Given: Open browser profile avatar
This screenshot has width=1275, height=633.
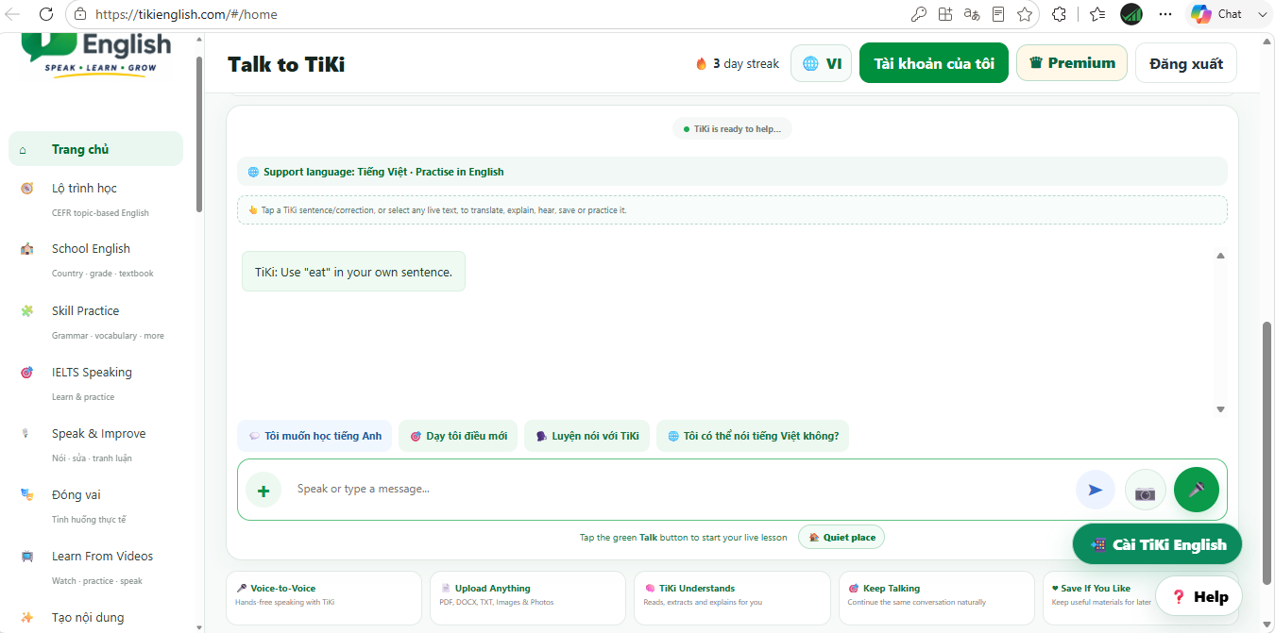Looking at the screenshot, I should (x=1130, y=14).
